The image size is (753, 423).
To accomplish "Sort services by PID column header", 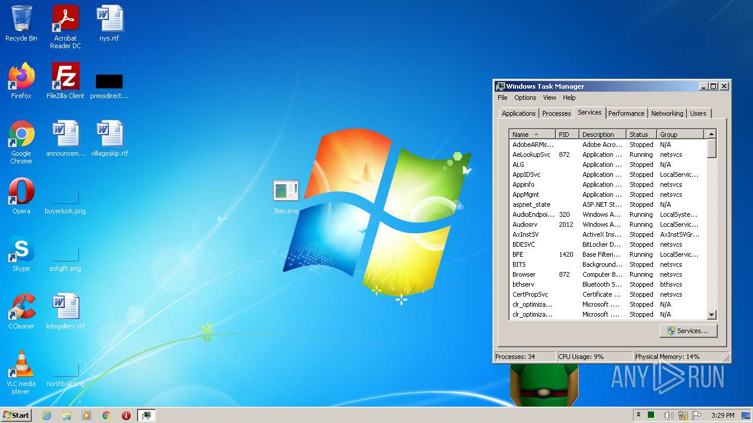I will coord(567,135).
